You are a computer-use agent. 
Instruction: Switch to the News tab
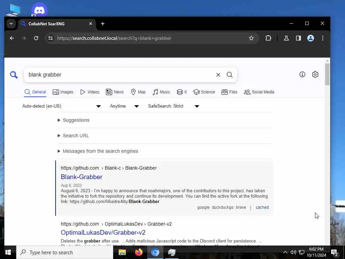115,92
